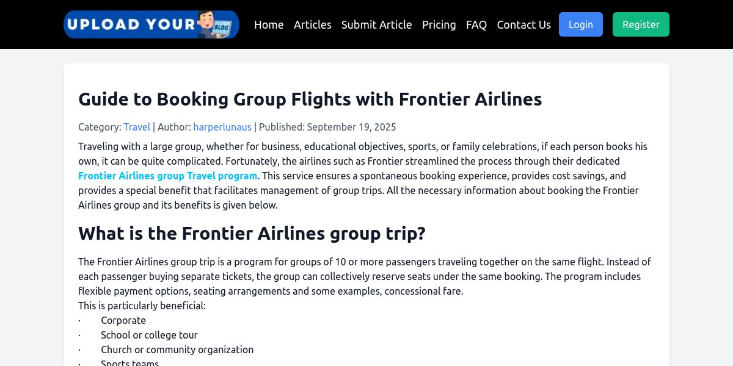The image size is (733, 366).
Task: Open the FAQ nav link
Action: (x=476, y=24)
